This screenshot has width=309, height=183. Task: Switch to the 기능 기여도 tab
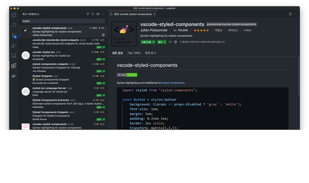pos(134,53)
